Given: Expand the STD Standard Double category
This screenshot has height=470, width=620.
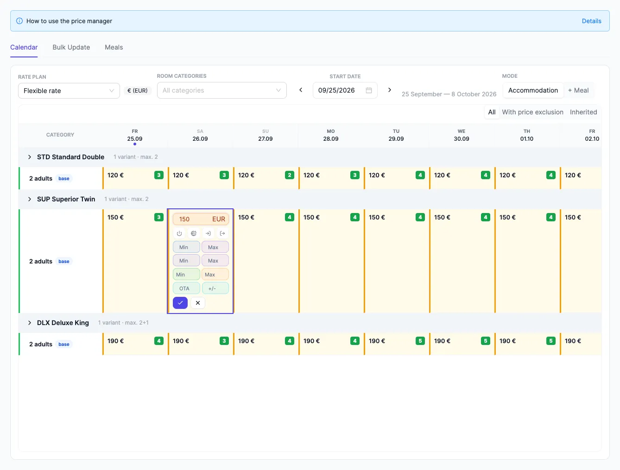Looking at the screenshot, I should pyautogui.click(x=30, y=157).
